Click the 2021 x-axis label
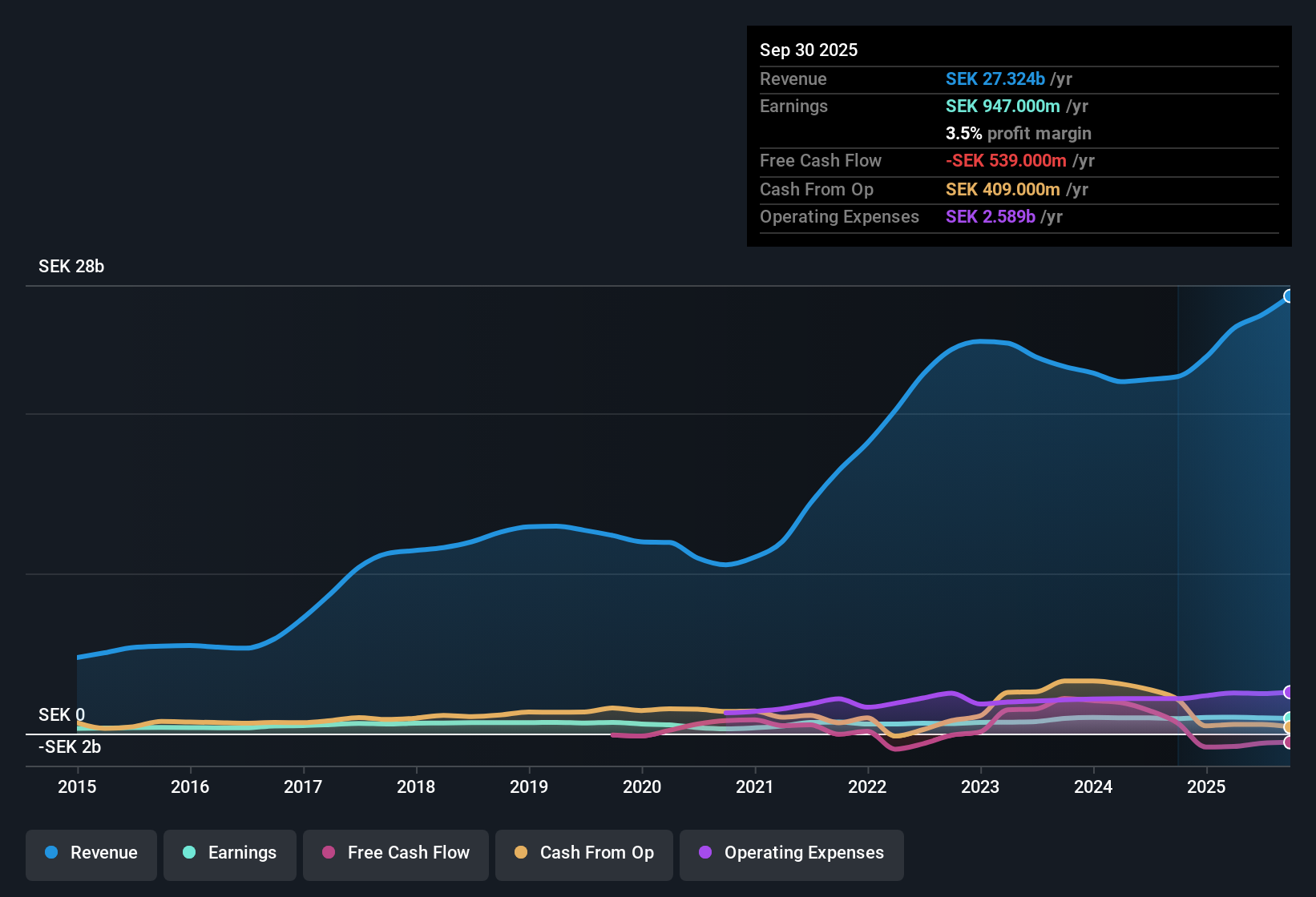Screen dimensions: 1316x897 [x=755, y=787]
